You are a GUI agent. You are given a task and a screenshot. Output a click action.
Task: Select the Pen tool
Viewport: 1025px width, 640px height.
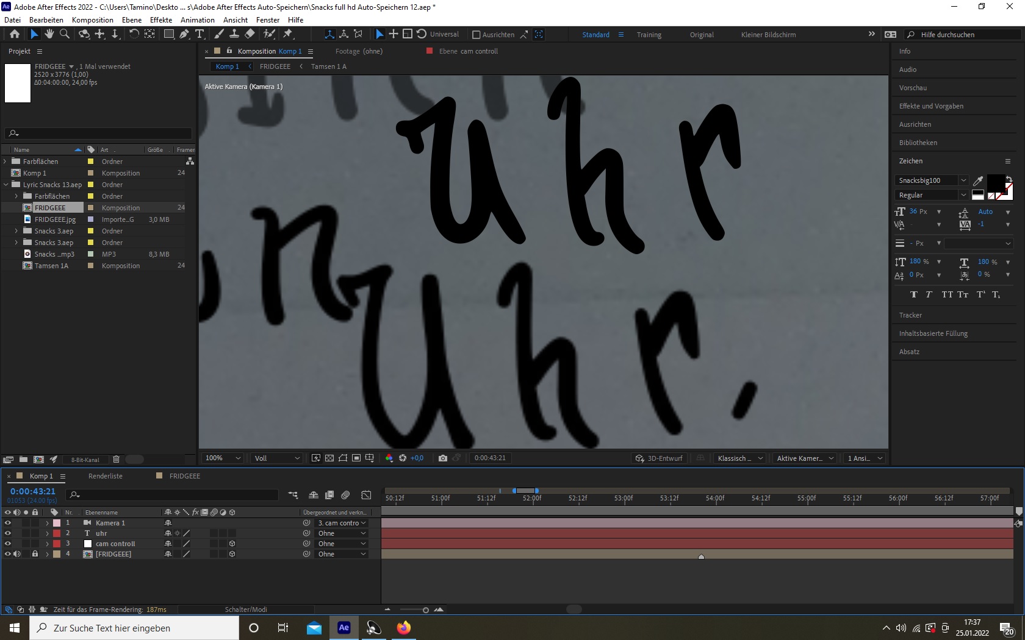coord(184,34)
